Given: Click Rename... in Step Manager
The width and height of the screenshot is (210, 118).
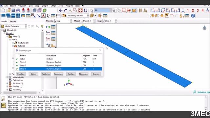Looking at the screenshot, I should 58,74.
